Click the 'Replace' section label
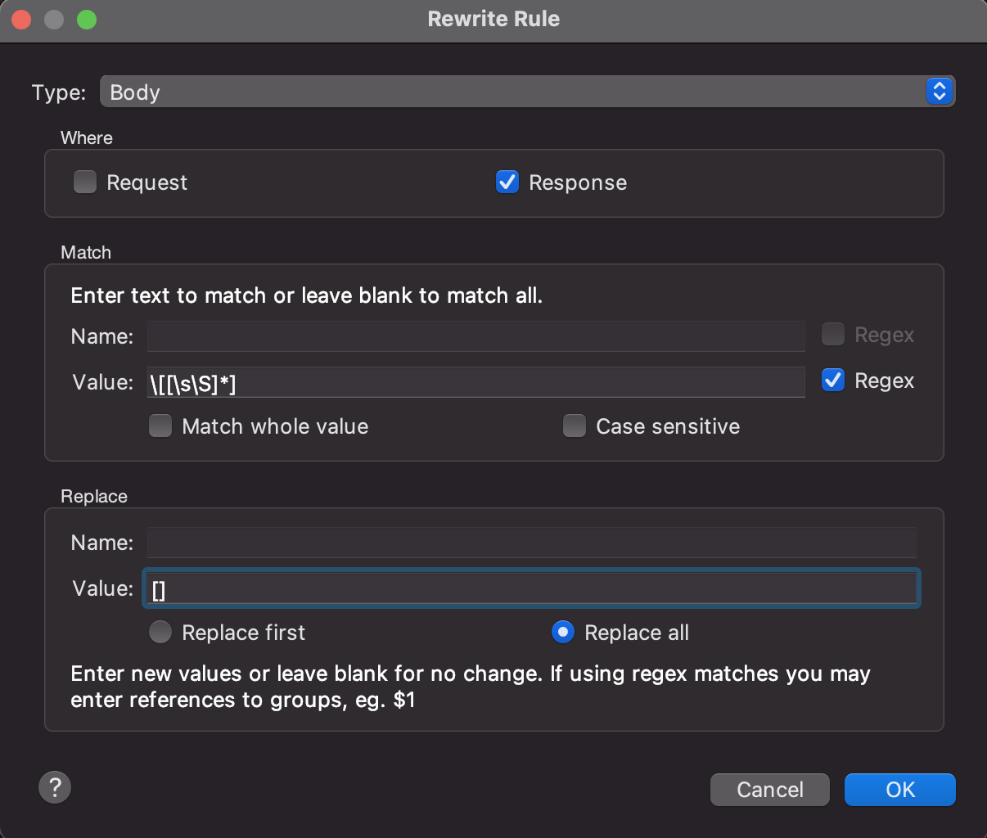Viewport: 987px width, 838px height. [94, 496]
